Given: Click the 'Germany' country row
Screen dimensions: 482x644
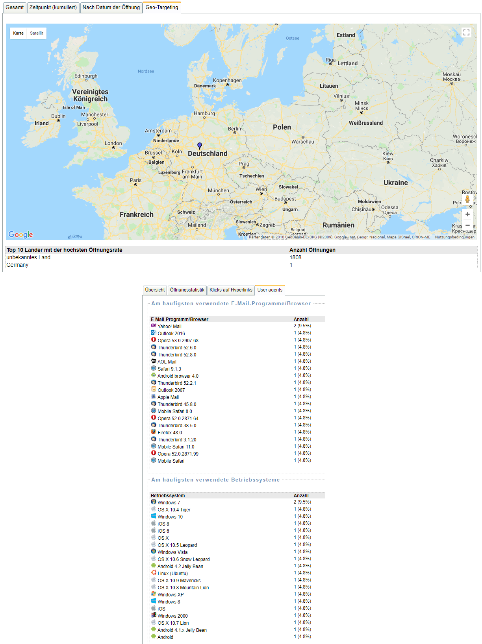Looking at the screenshot, I should point(241,265).
